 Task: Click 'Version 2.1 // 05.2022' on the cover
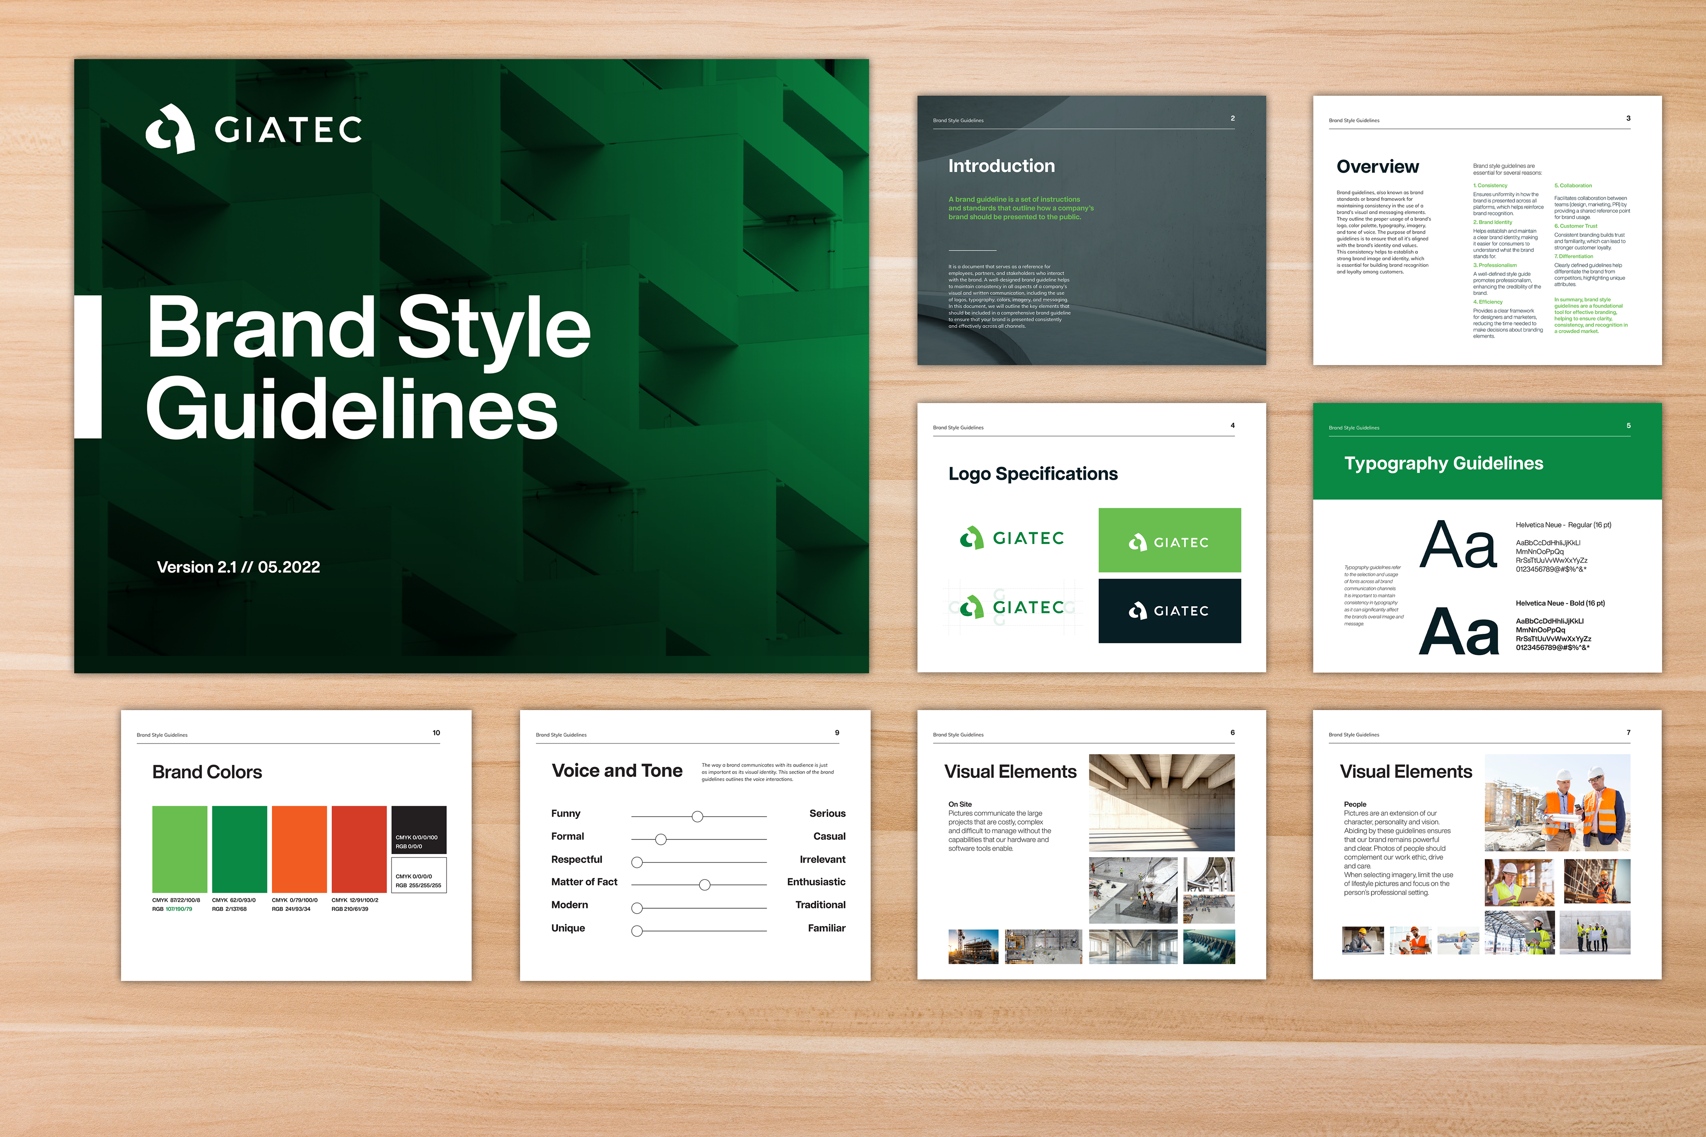[239, 567]
